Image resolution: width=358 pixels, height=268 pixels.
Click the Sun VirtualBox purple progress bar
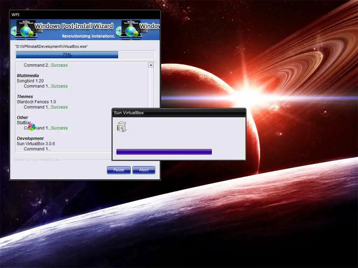pos(164,152)
